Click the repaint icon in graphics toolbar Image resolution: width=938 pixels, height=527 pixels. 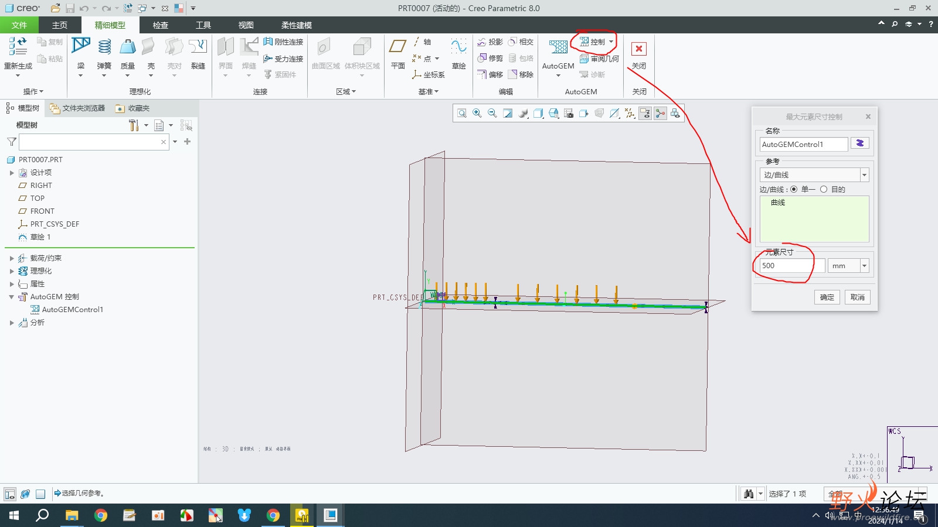(508, 113)
